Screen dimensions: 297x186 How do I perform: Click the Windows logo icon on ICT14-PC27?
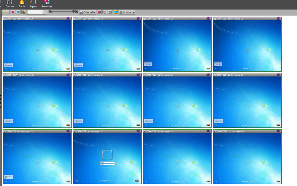[x=208, y=75]
